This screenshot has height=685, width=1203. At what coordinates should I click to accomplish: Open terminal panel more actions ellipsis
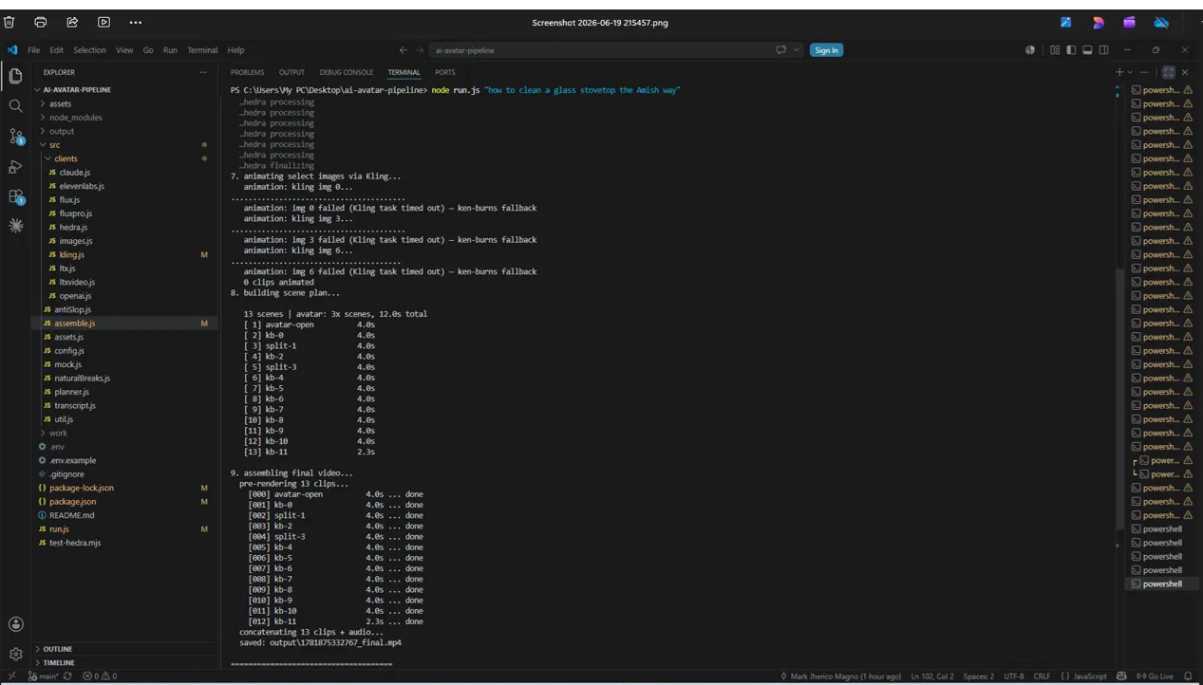(1144, 72)
